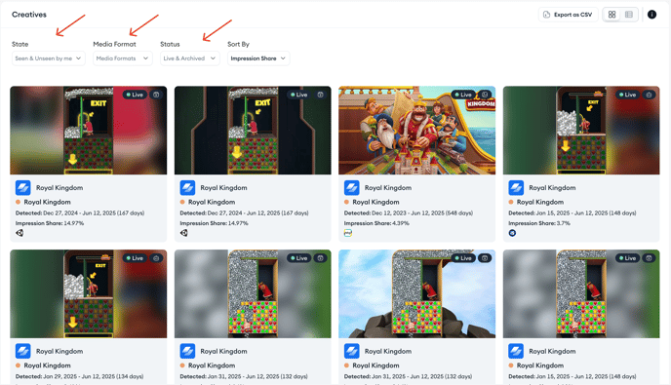Save the King and crew artwork creative
Screen dimensions: 671x385
click(485, 95)
